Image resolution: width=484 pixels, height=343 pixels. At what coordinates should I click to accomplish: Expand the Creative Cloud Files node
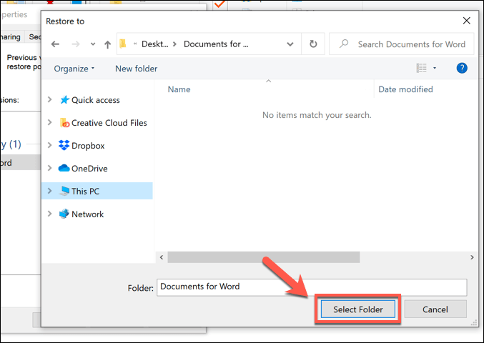(49, 122)
